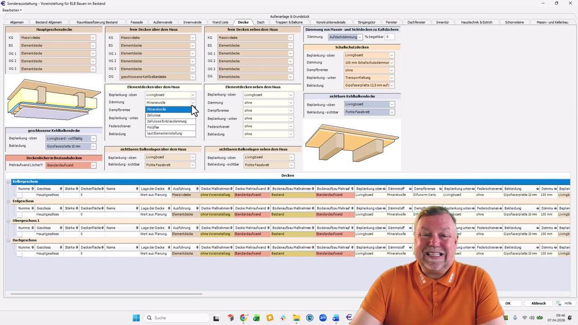Pin the Name column in Dachgeschoss table
The width and height of the screenshot is (578, 325).
pos(137,247)
